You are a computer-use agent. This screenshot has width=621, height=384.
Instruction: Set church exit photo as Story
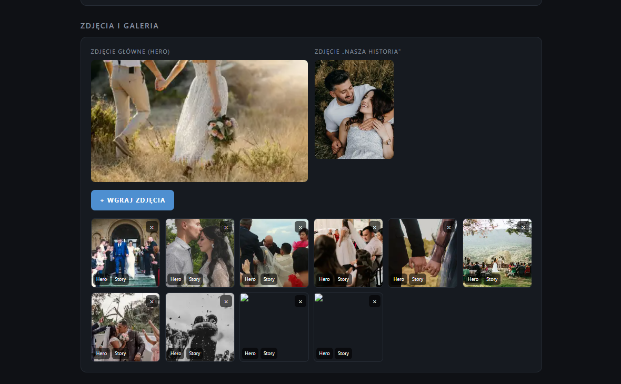pyautogui.click(x=121, y=279)
